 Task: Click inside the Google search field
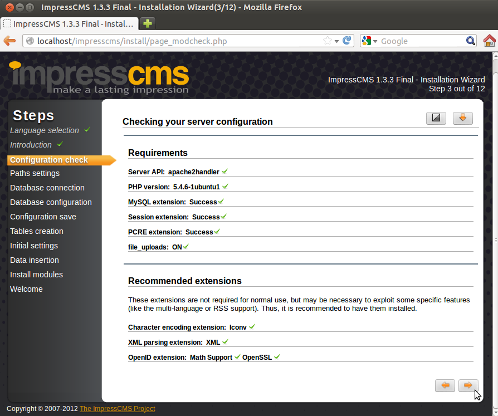pos(421,41)
